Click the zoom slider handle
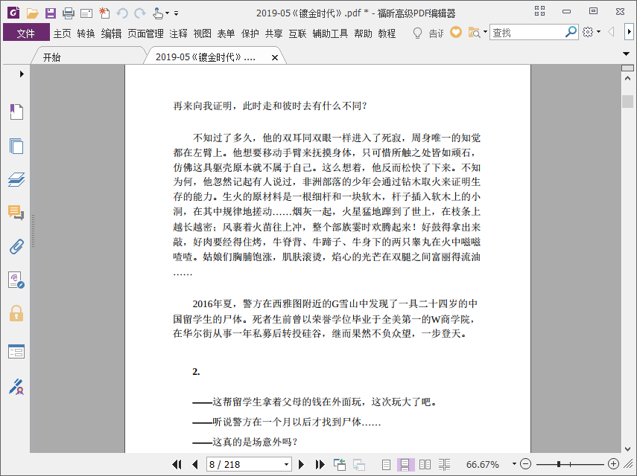The width and height of the screenshot is (637, 476). (559, 464)
